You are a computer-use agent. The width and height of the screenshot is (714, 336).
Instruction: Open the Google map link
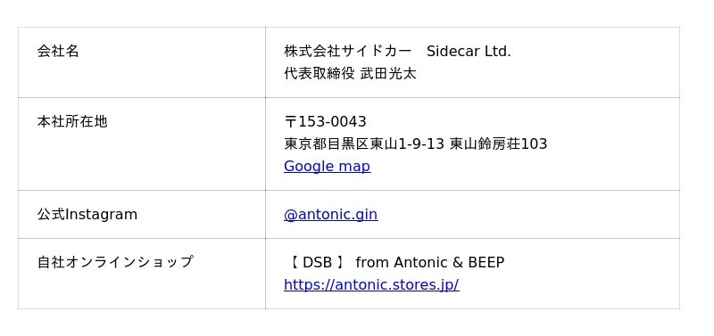point(327,167)
